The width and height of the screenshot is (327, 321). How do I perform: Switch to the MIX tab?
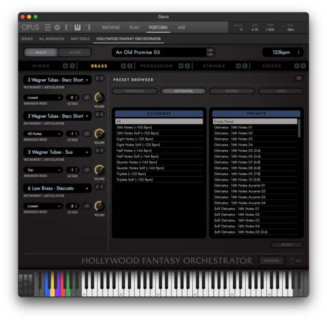coord(182,27)
